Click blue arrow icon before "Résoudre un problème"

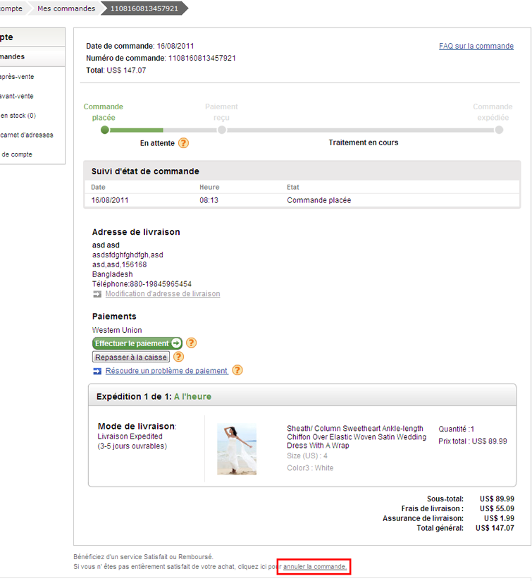pyautogui.click(x=97, y=371)
